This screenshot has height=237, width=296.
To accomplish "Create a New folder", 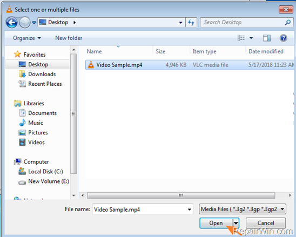I will [69, 38].
